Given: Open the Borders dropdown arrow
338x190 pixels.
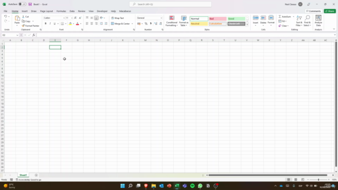Looking at the screenshot, I should 65,24.
